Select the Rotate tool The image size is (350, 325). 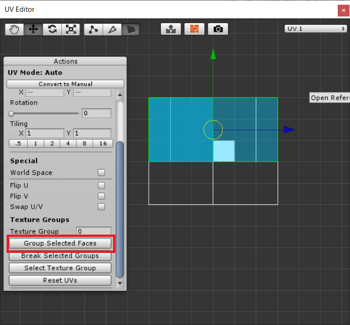(x=52, y=30)
